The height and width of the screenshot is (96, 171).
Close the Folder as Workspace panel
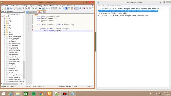click(x=24, y=11)
